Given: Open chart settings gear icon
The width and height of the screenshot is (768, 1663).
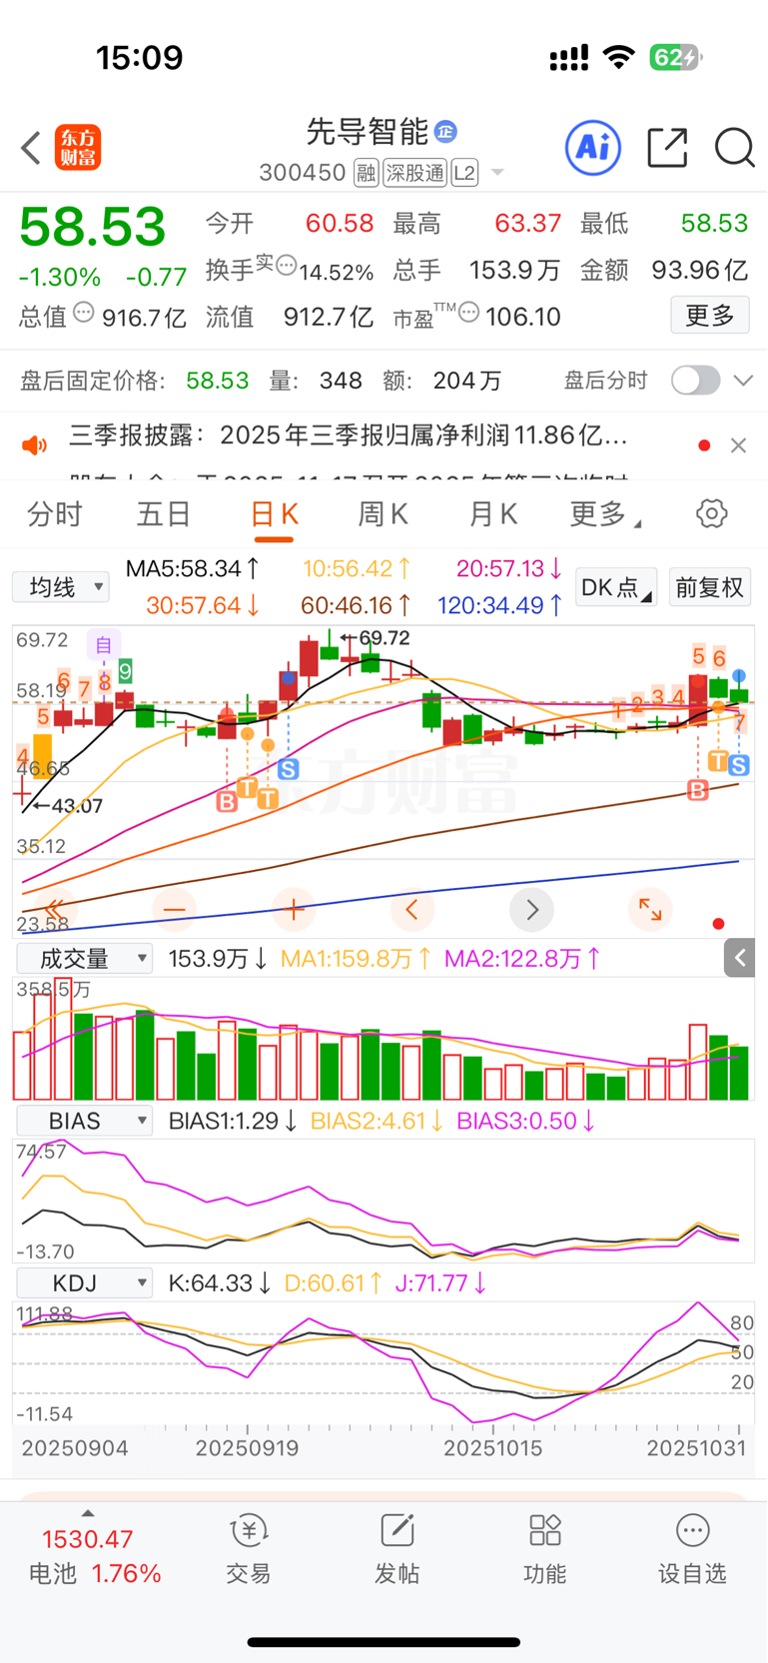Looking at the screenshot, I should (x=712, y=513).
